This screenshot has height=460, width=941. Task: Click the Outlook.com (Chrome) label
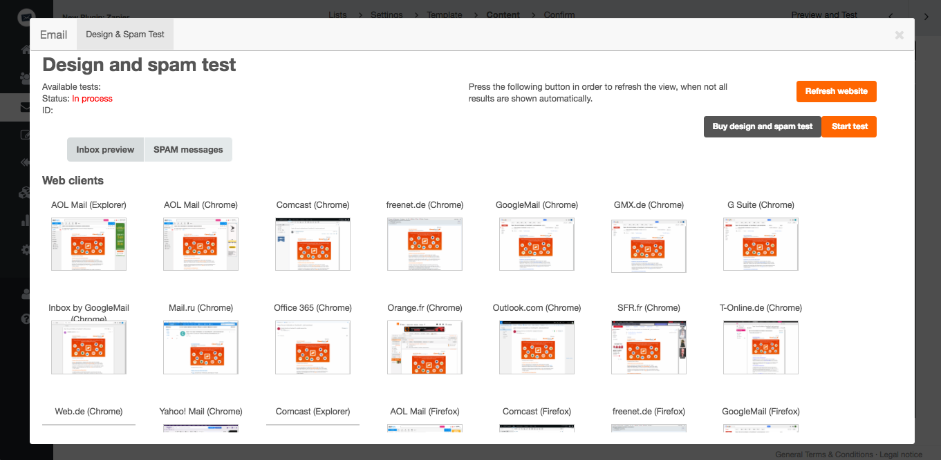pos(537,307)
